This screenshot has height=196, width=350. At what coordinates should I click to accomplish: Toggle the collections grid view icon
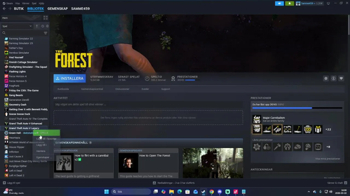[x=45, y=18]
